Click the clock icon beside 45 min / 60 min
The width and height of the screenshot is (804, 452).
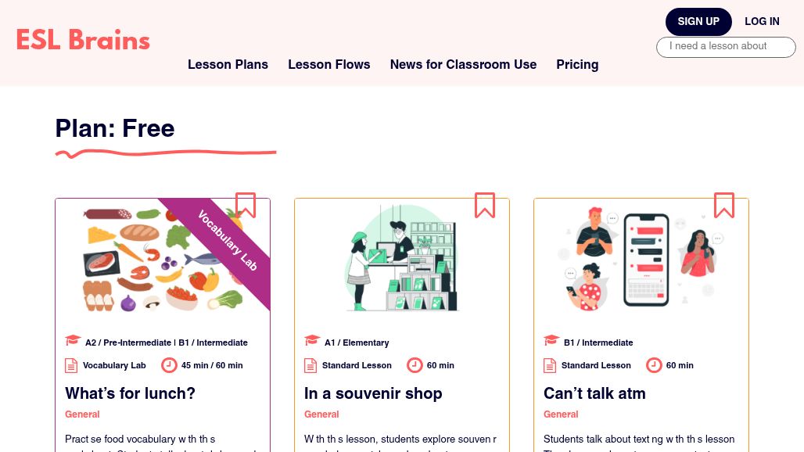169,365
